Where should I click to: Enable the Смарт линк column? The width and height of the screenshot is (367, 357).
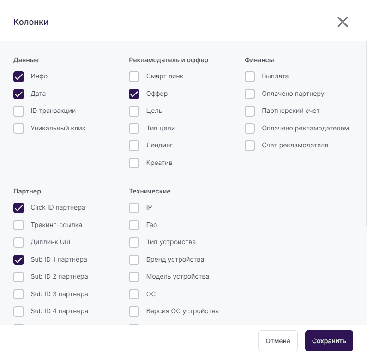[x=134, y=76]
